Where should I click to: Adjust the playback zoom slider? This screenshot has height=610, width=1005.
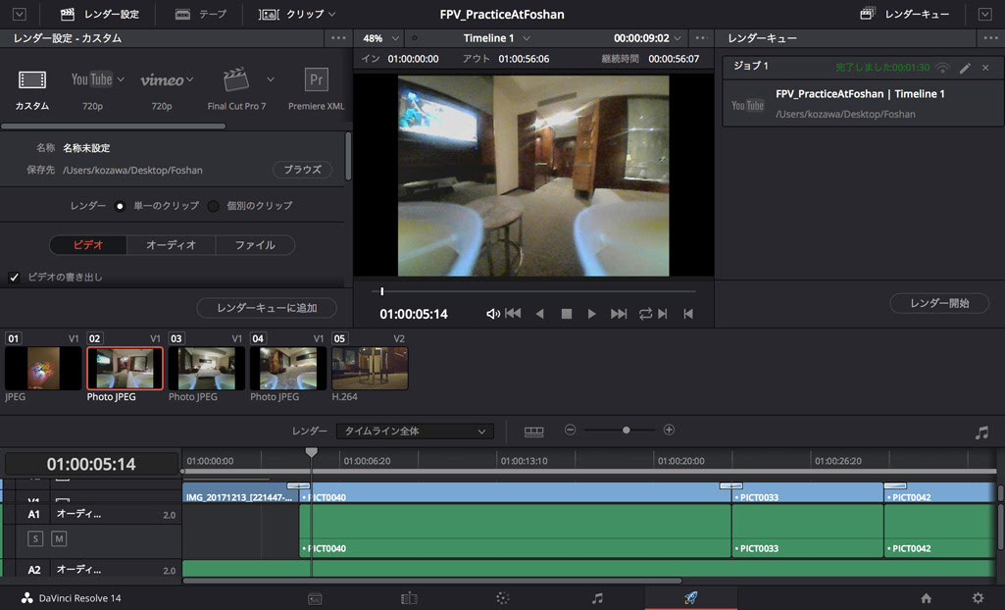pyautogui.click(x=626, y=430)
